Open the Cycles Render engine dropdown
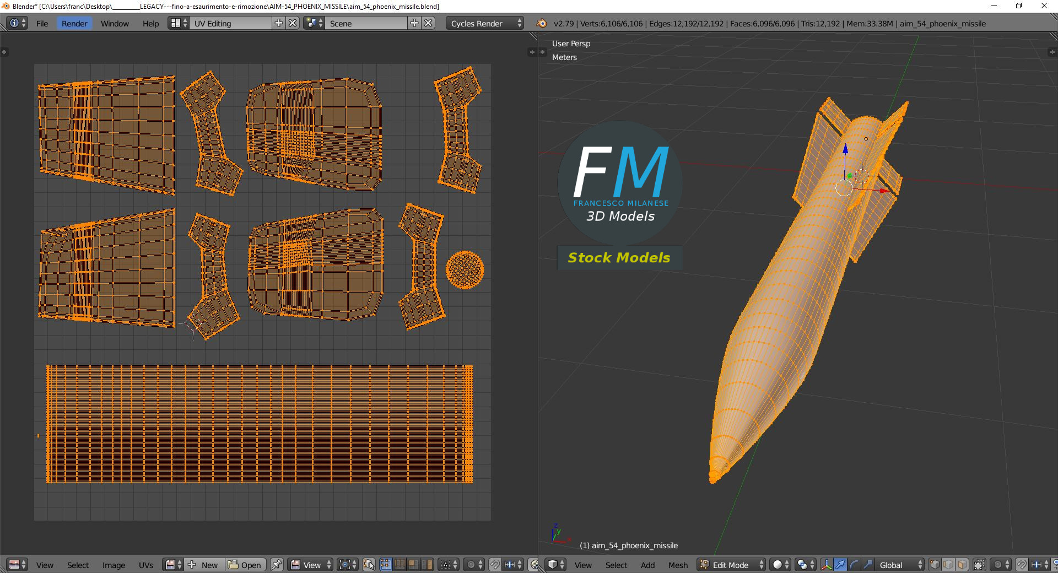Screen dimensions: 1058x573 485,23
